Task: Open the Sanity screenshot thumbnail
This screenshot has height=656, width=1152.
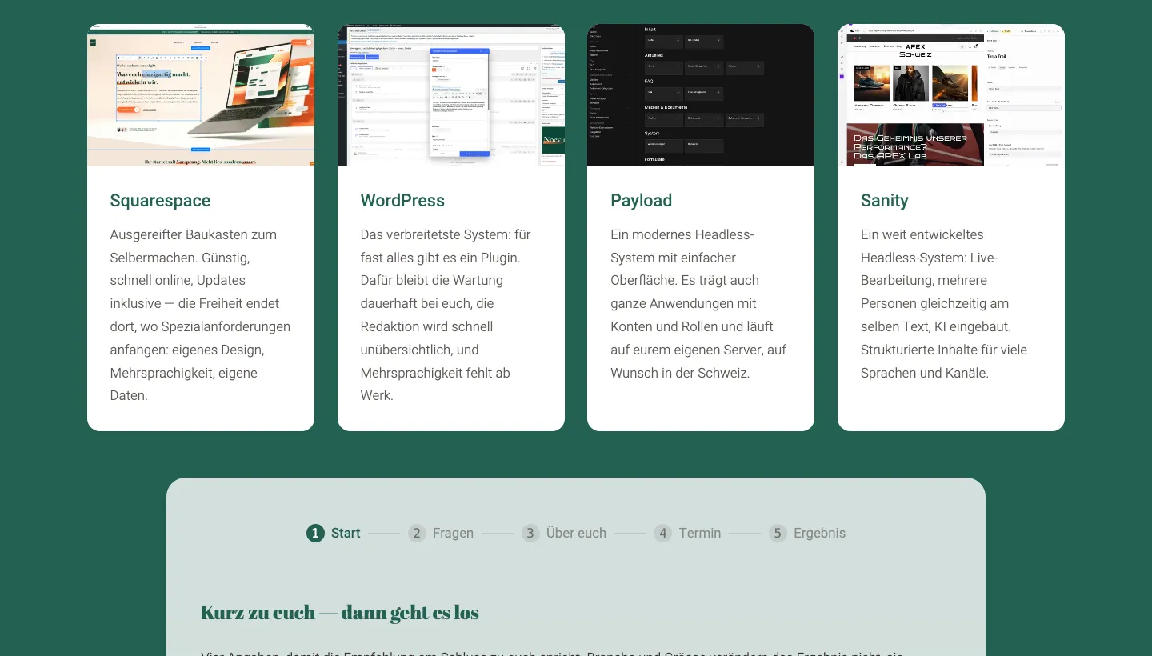Action: 951,95
